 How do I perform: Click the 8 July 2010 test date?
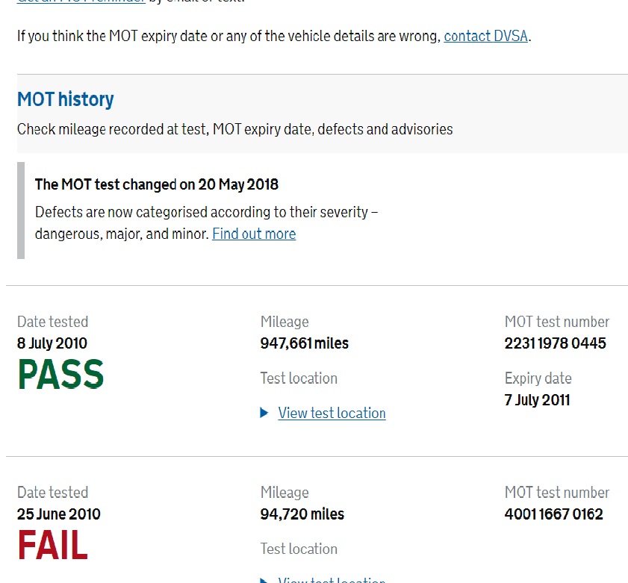pyautogui.click(x=52, y=343)
